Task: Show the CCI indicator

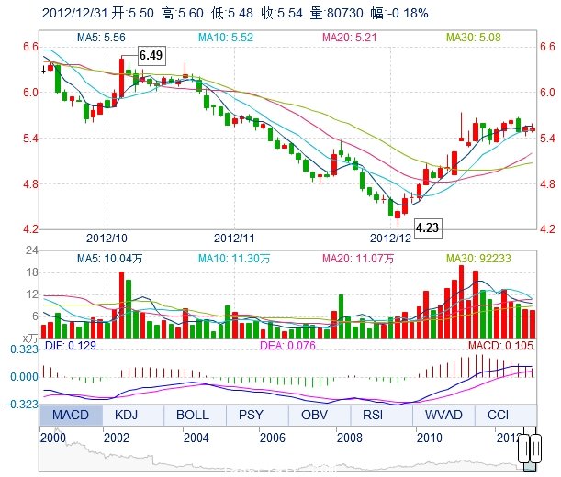Action: (499, 416)
